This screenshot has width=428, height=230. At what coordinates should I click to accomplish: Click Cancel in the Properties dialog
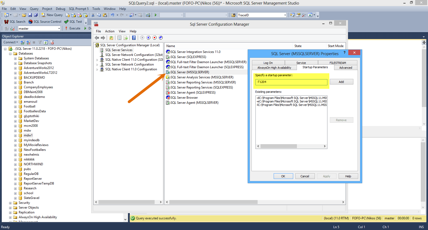pyautogui.click(x=305, y=176)
